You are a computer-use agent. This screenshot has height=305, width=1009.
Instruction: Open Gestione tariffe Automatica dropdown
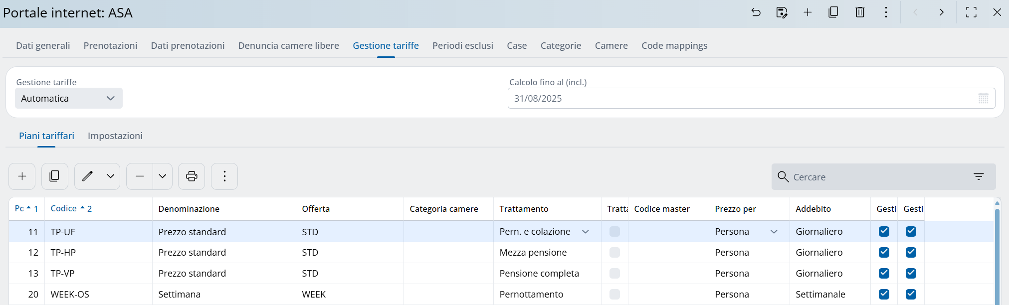[69, 98]
